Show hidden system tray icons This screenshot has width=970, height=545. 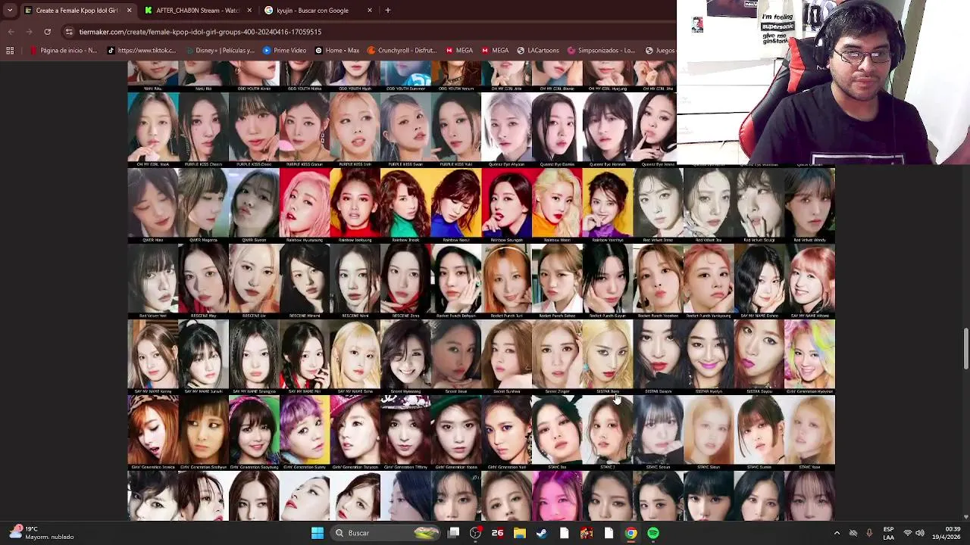(x=837, y=533)
